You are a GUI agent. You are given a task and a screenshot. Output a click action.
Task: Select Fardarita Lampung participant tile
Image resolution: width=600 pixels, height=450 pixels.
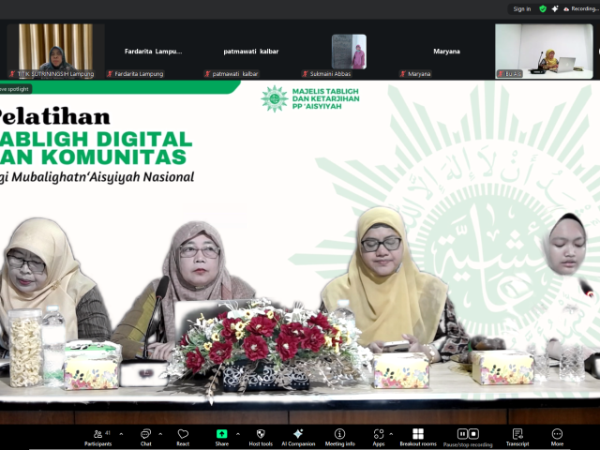[x=154, y=52]
